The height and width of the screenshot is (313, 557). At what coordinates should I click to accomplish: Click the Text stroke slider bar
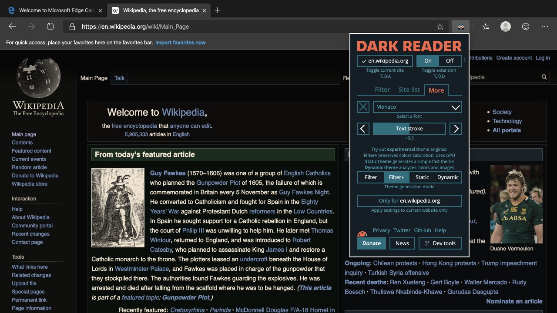click(x=409, y=129)
